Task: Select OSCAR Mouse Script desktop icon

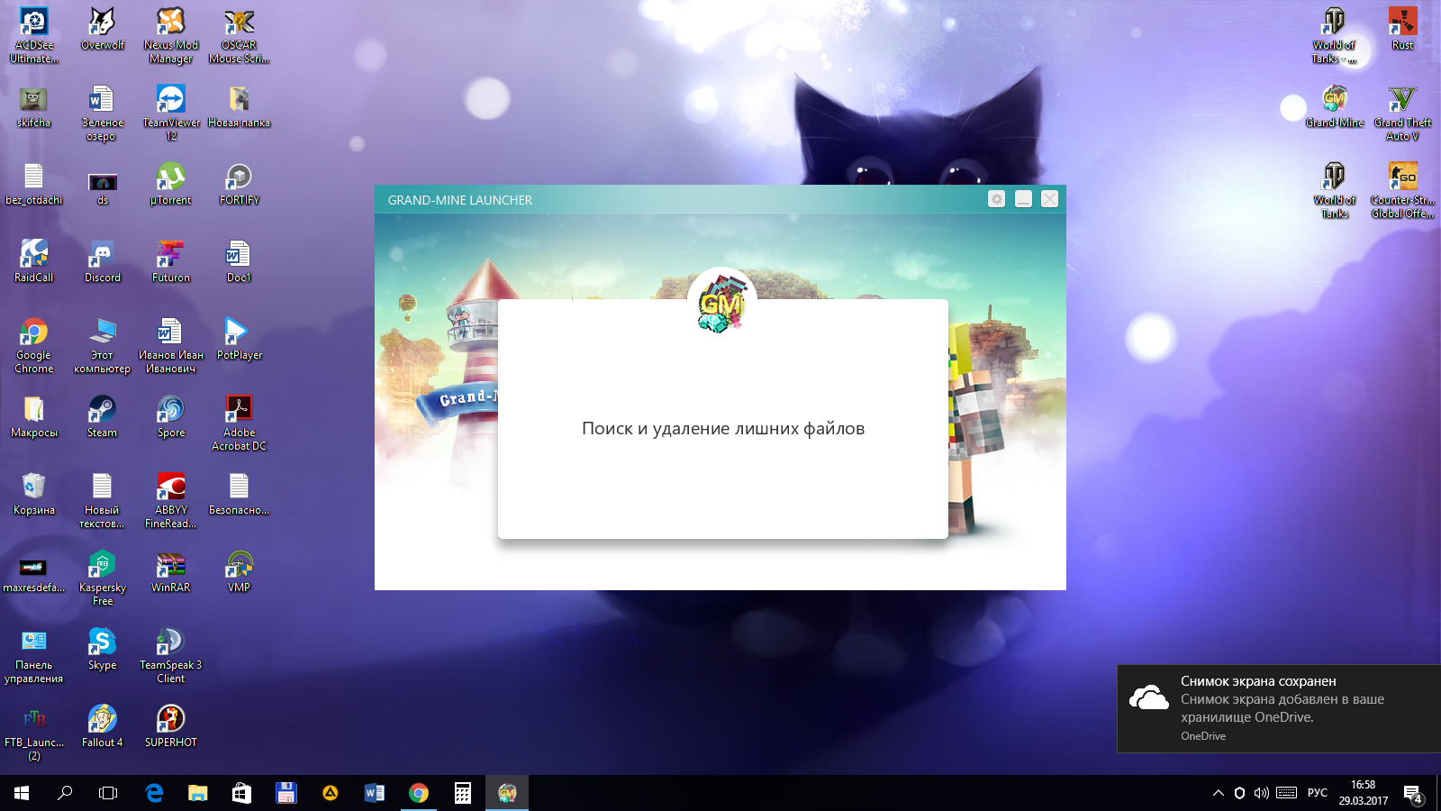Action: point(239,36)
